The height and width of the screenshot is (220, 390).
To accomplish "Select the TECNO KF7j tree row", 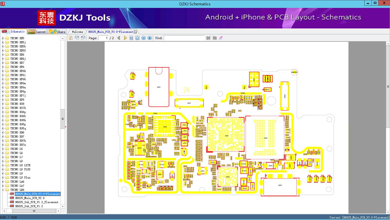I will tap(18, 96).
